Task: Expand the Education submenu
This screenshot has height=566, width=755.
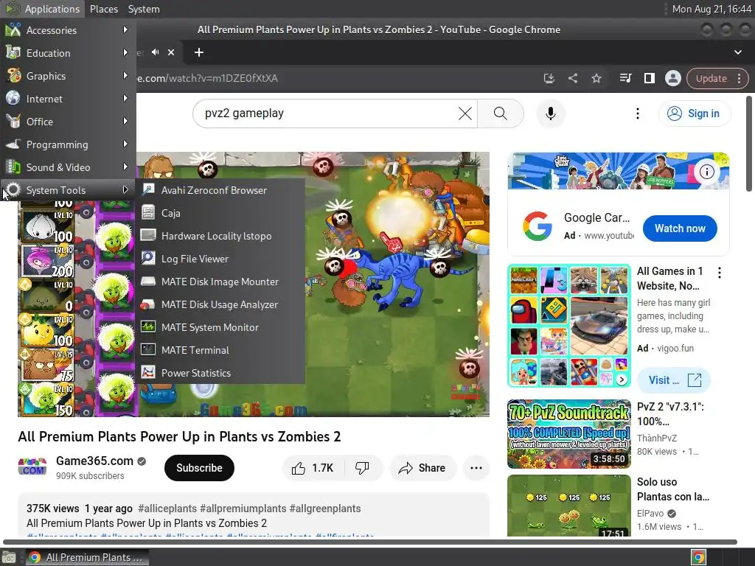Action: coord(68,53)
